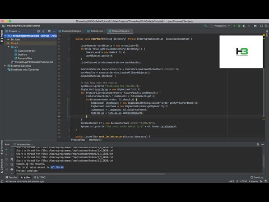
Task: Click the Search Everywhere magnifier icon
Action: pos(266,26)
